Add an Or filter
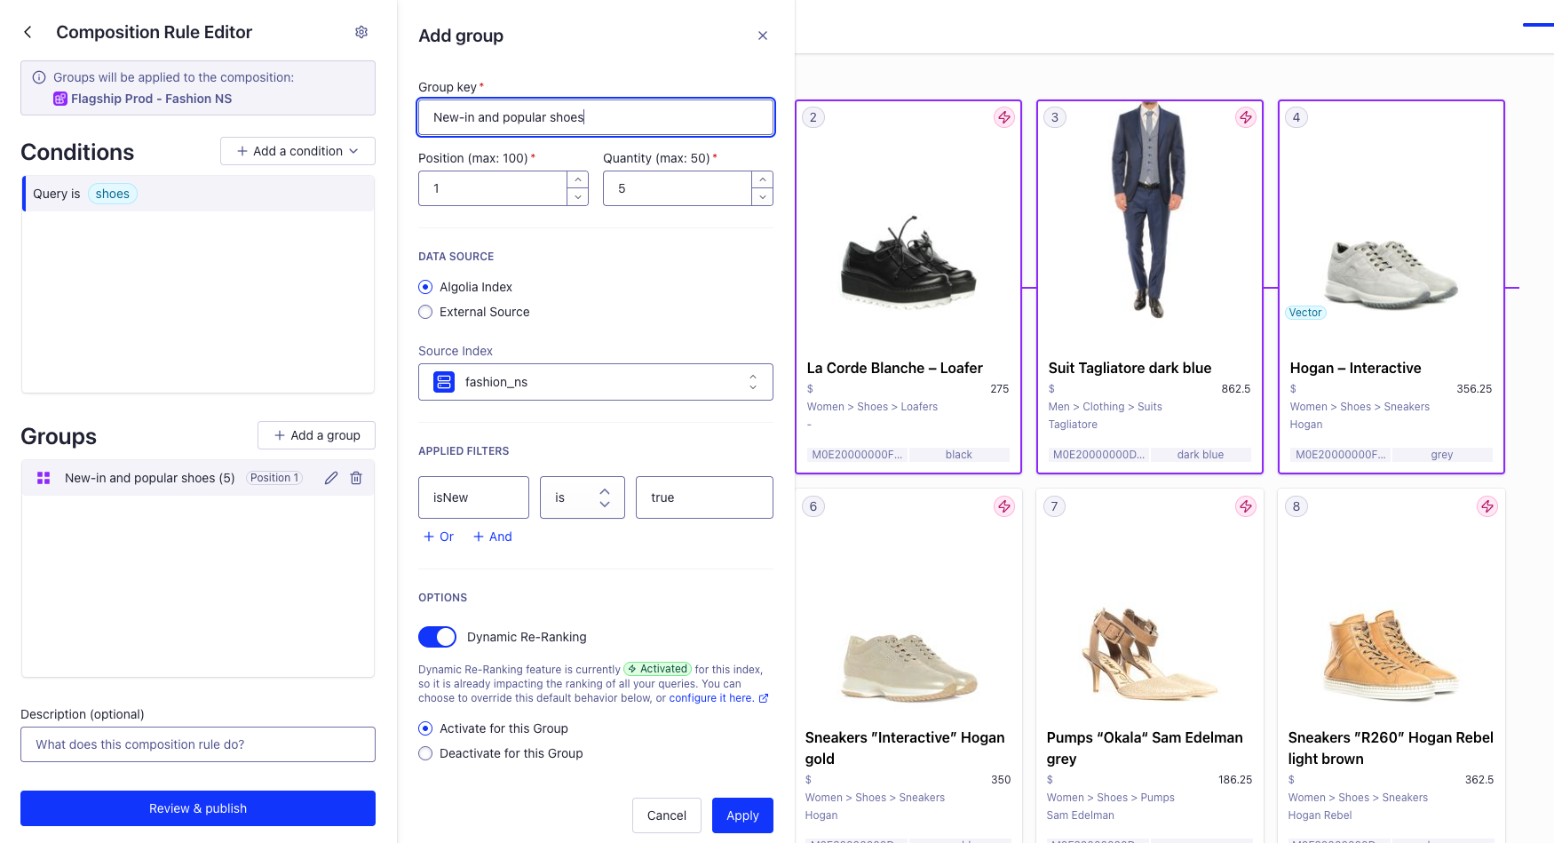 click(x=439, y=537)
